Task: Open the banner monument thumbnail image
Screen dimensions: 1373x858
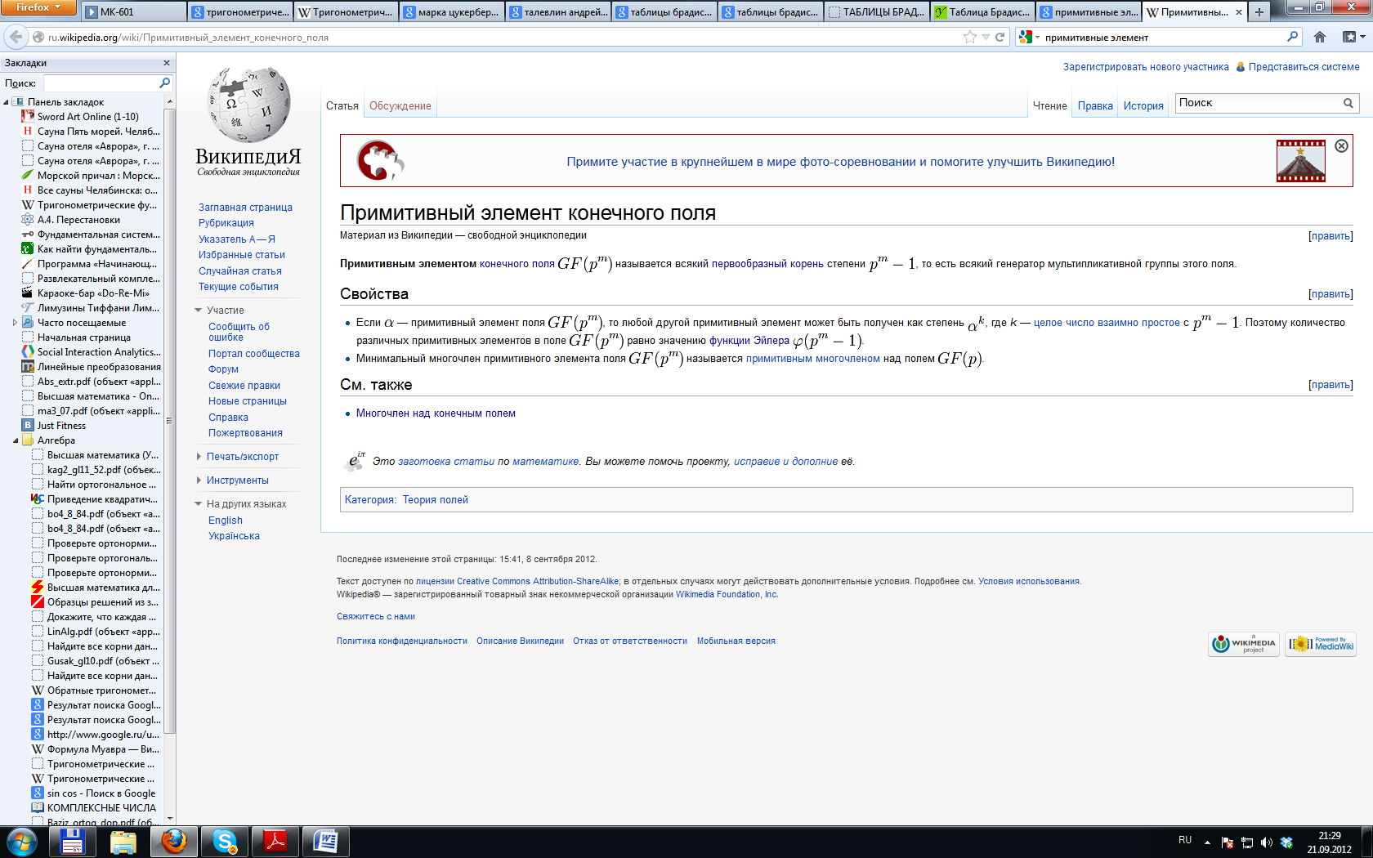Action: coord(1300,161)
